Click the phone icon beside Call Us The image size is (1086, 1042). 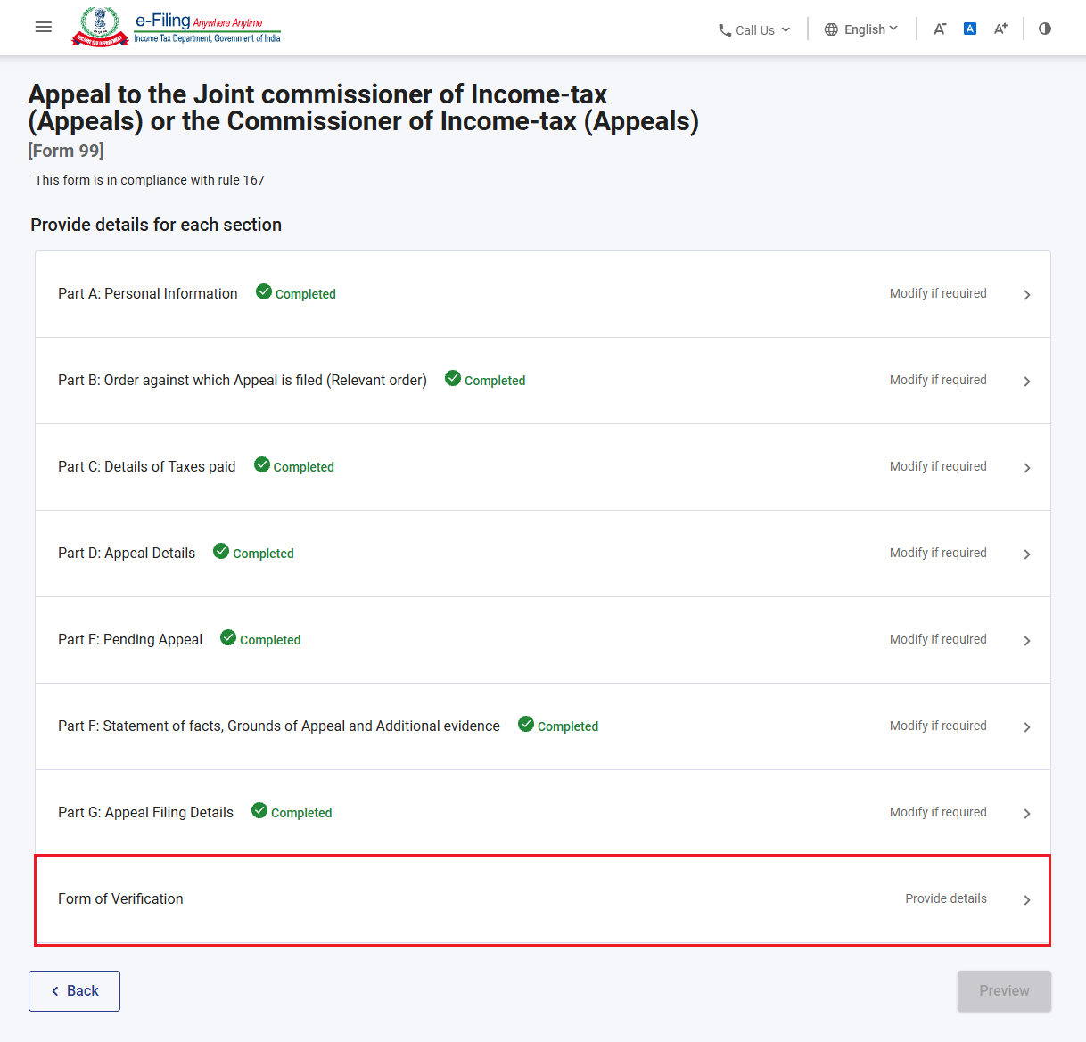[725, 30]
